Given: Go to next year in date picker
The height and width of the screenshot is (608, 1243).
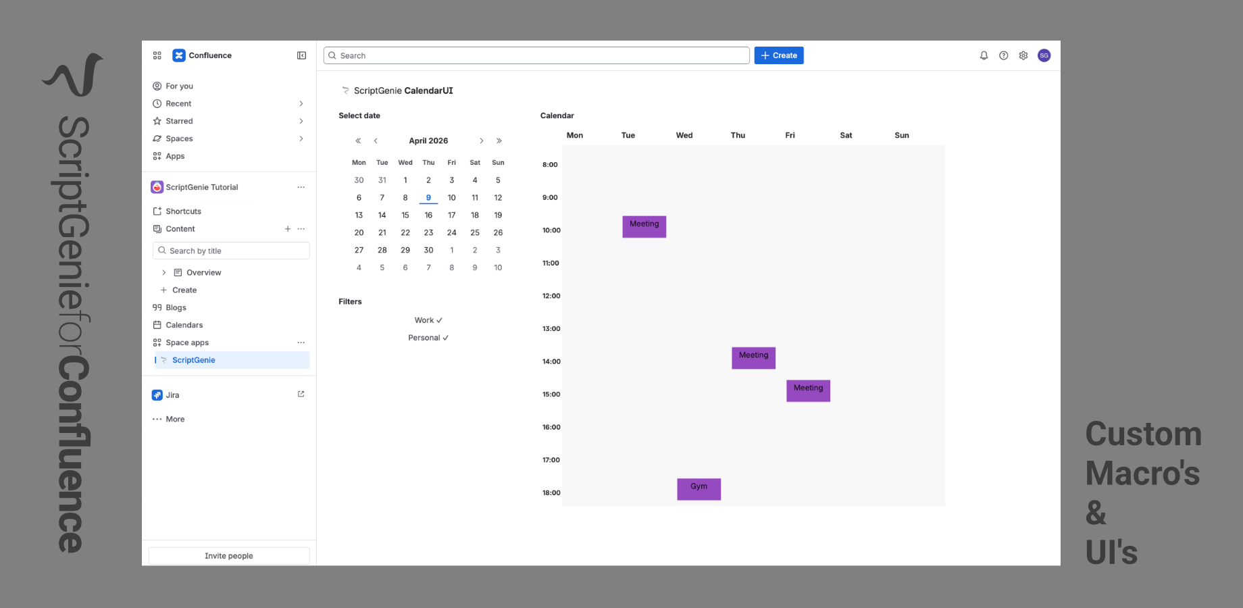Looking at the screenshot, I should [499, 141].
